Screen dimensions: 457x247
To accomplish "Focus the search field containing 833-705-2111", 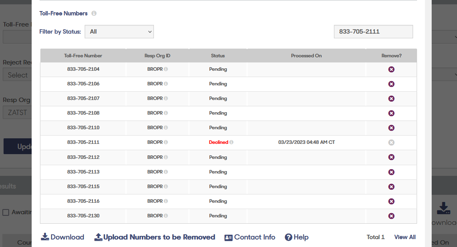I will point(374,32).
